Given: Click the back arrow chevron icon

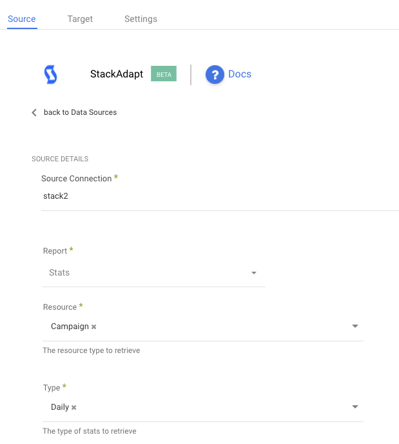Looking at the screenshot, I should (x=34, y=112).
